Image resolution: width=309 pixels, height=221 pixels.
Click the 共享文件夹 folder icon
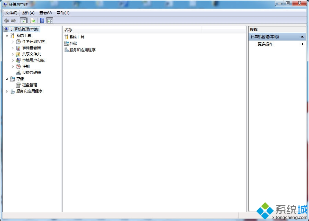click(18, 54)
